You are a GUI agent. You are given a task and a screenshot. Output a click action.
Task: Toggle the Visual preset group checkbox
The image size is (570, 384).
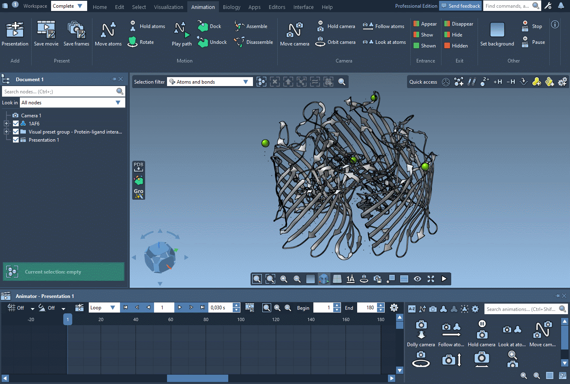[x=15, y=132]
